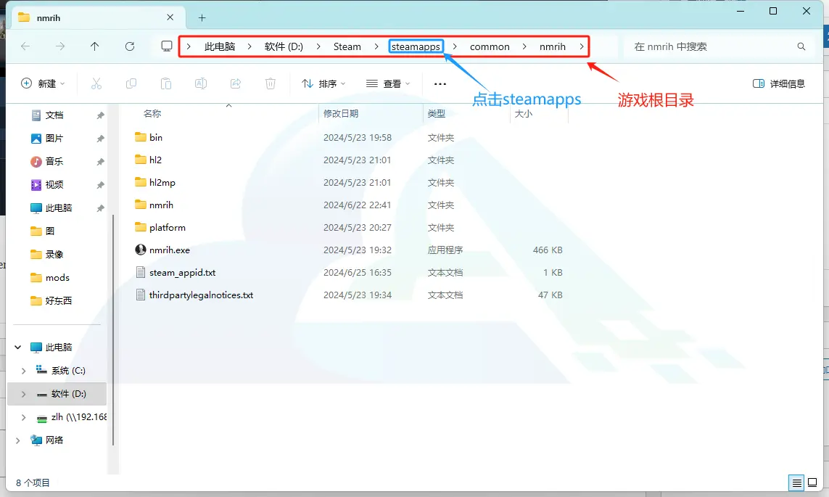Open a new tab with plus button

click(202, 18)
